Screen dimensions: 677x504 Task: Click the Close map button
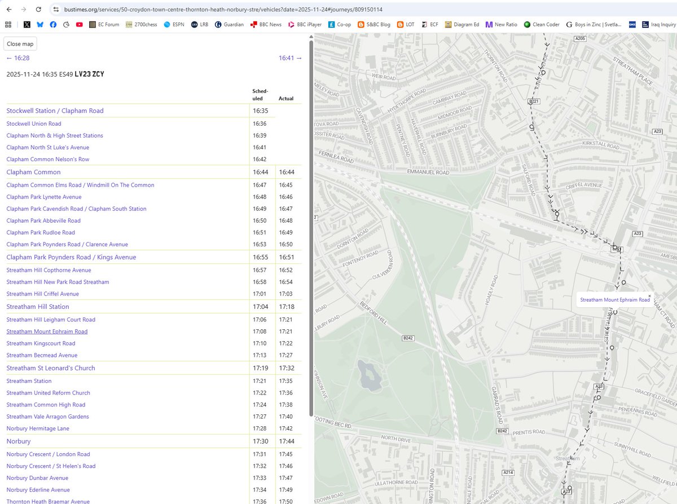[x=20, y=44]
